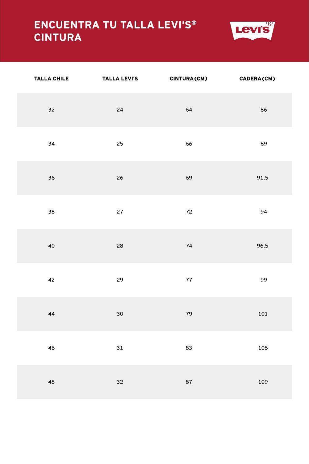Select Talla Chile value 44

52,314
